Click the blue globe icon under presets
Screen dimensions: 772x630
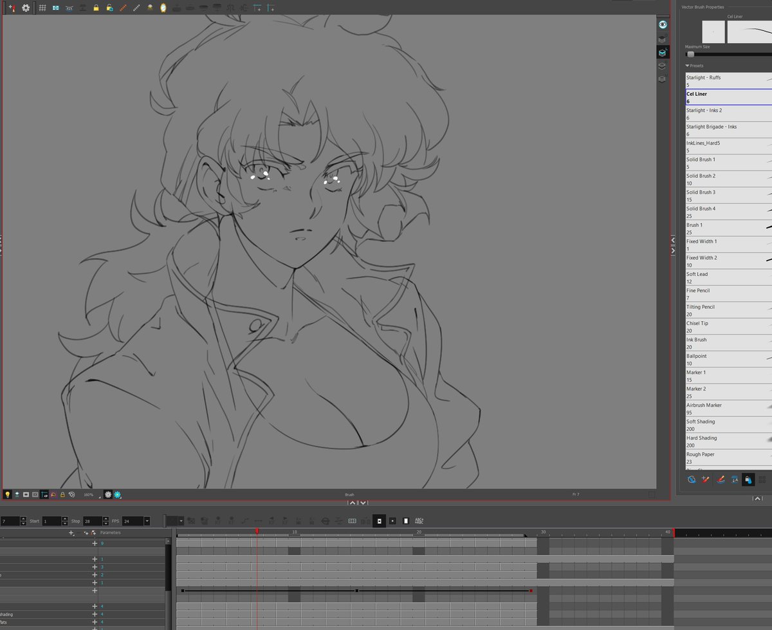click(x=692, y=479)
